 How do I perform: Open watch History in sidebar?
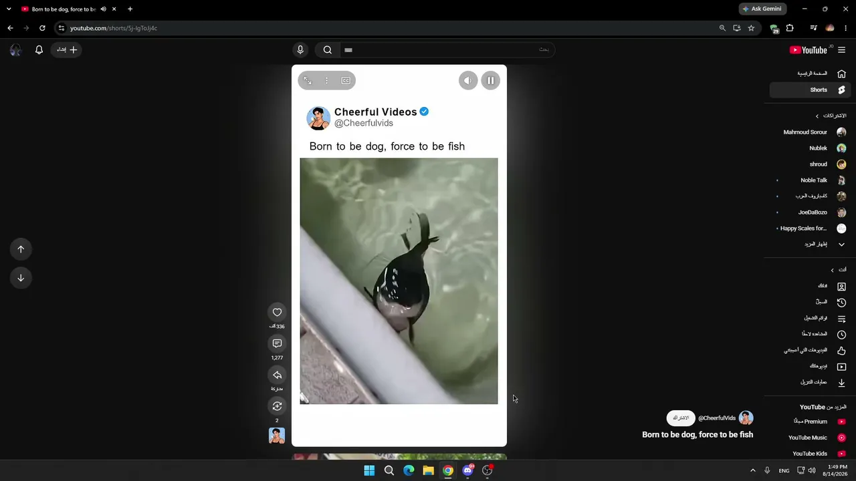coord(810,302)
